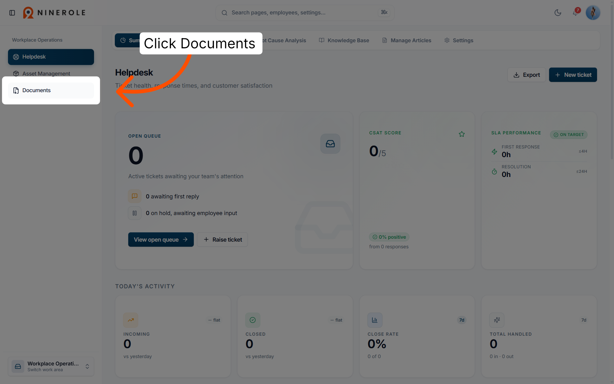This screenshot has height=384, width=614.
Task: Open notifications bell with 7 badge
Action: point(576,12)
